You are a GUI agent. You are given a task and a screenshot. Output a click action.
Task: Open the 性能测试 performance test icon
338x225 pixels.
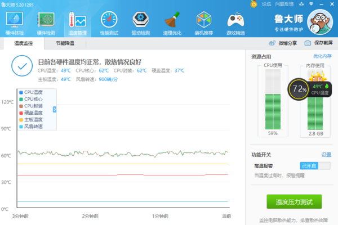point(109,23)
